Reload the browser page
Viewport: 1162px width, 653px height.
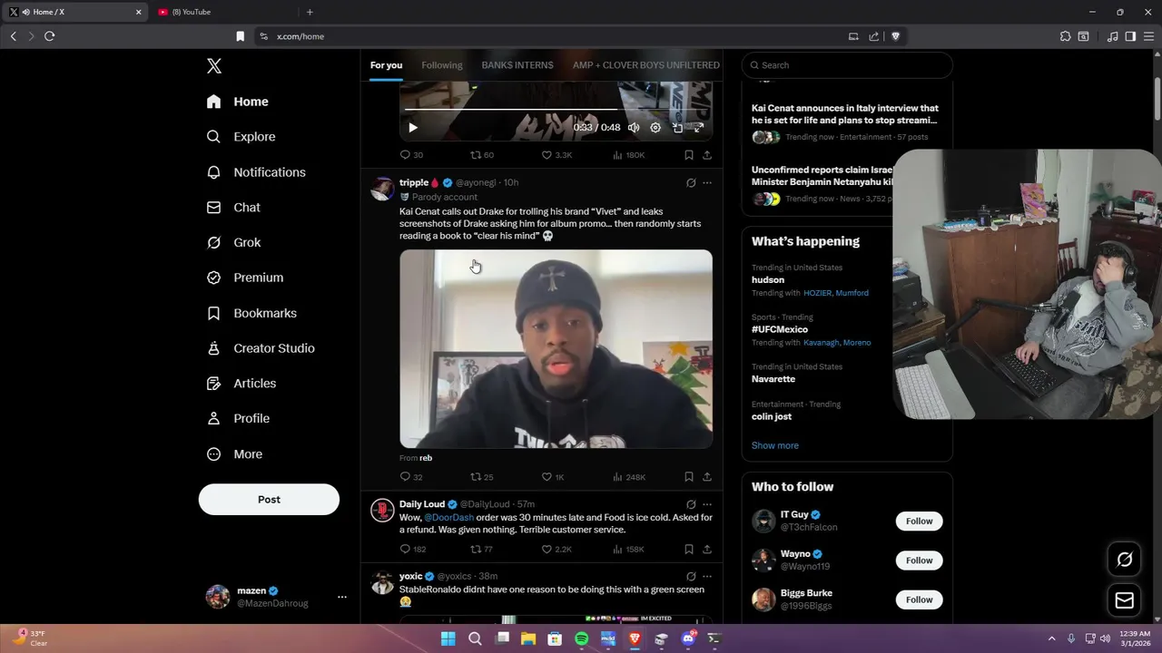coord(49,36)
